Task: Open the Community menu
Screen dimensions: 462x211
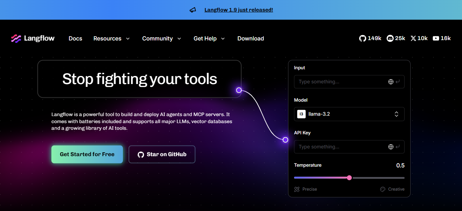Action: (x=162, y=38)
